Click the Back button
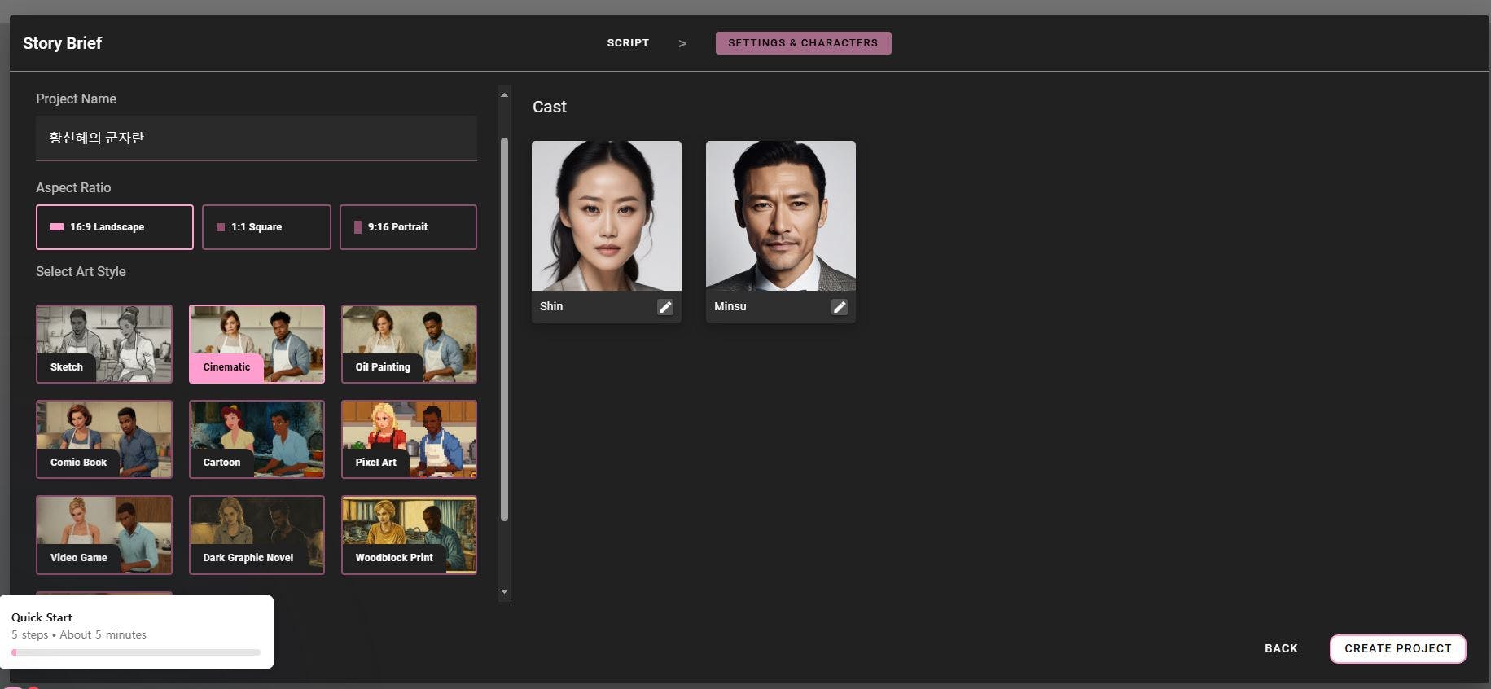1491x689 pixels. click(1281, 648)
